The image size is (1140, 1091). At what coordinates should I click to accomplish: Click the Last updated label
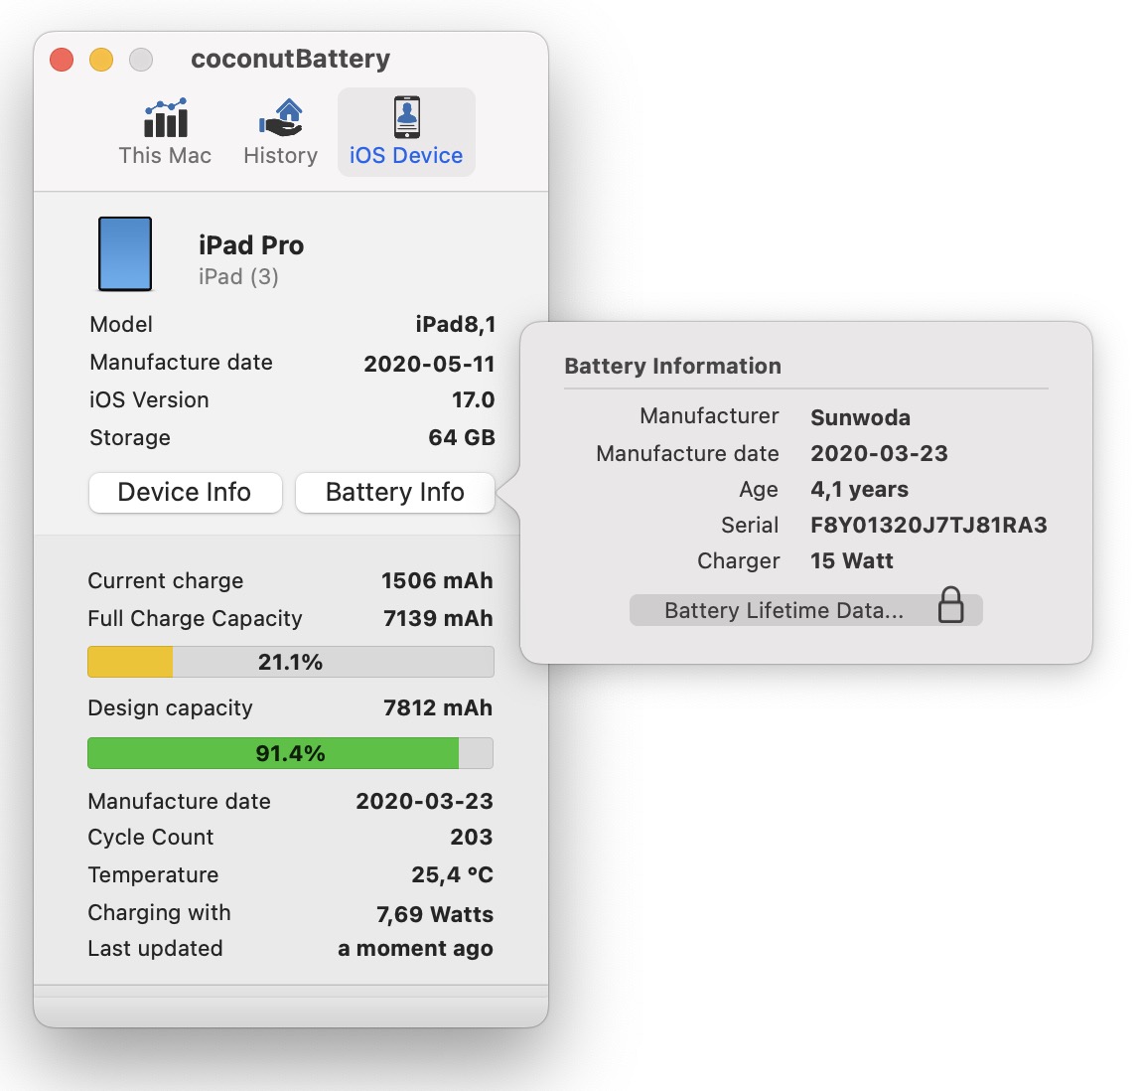click(156, 949)
